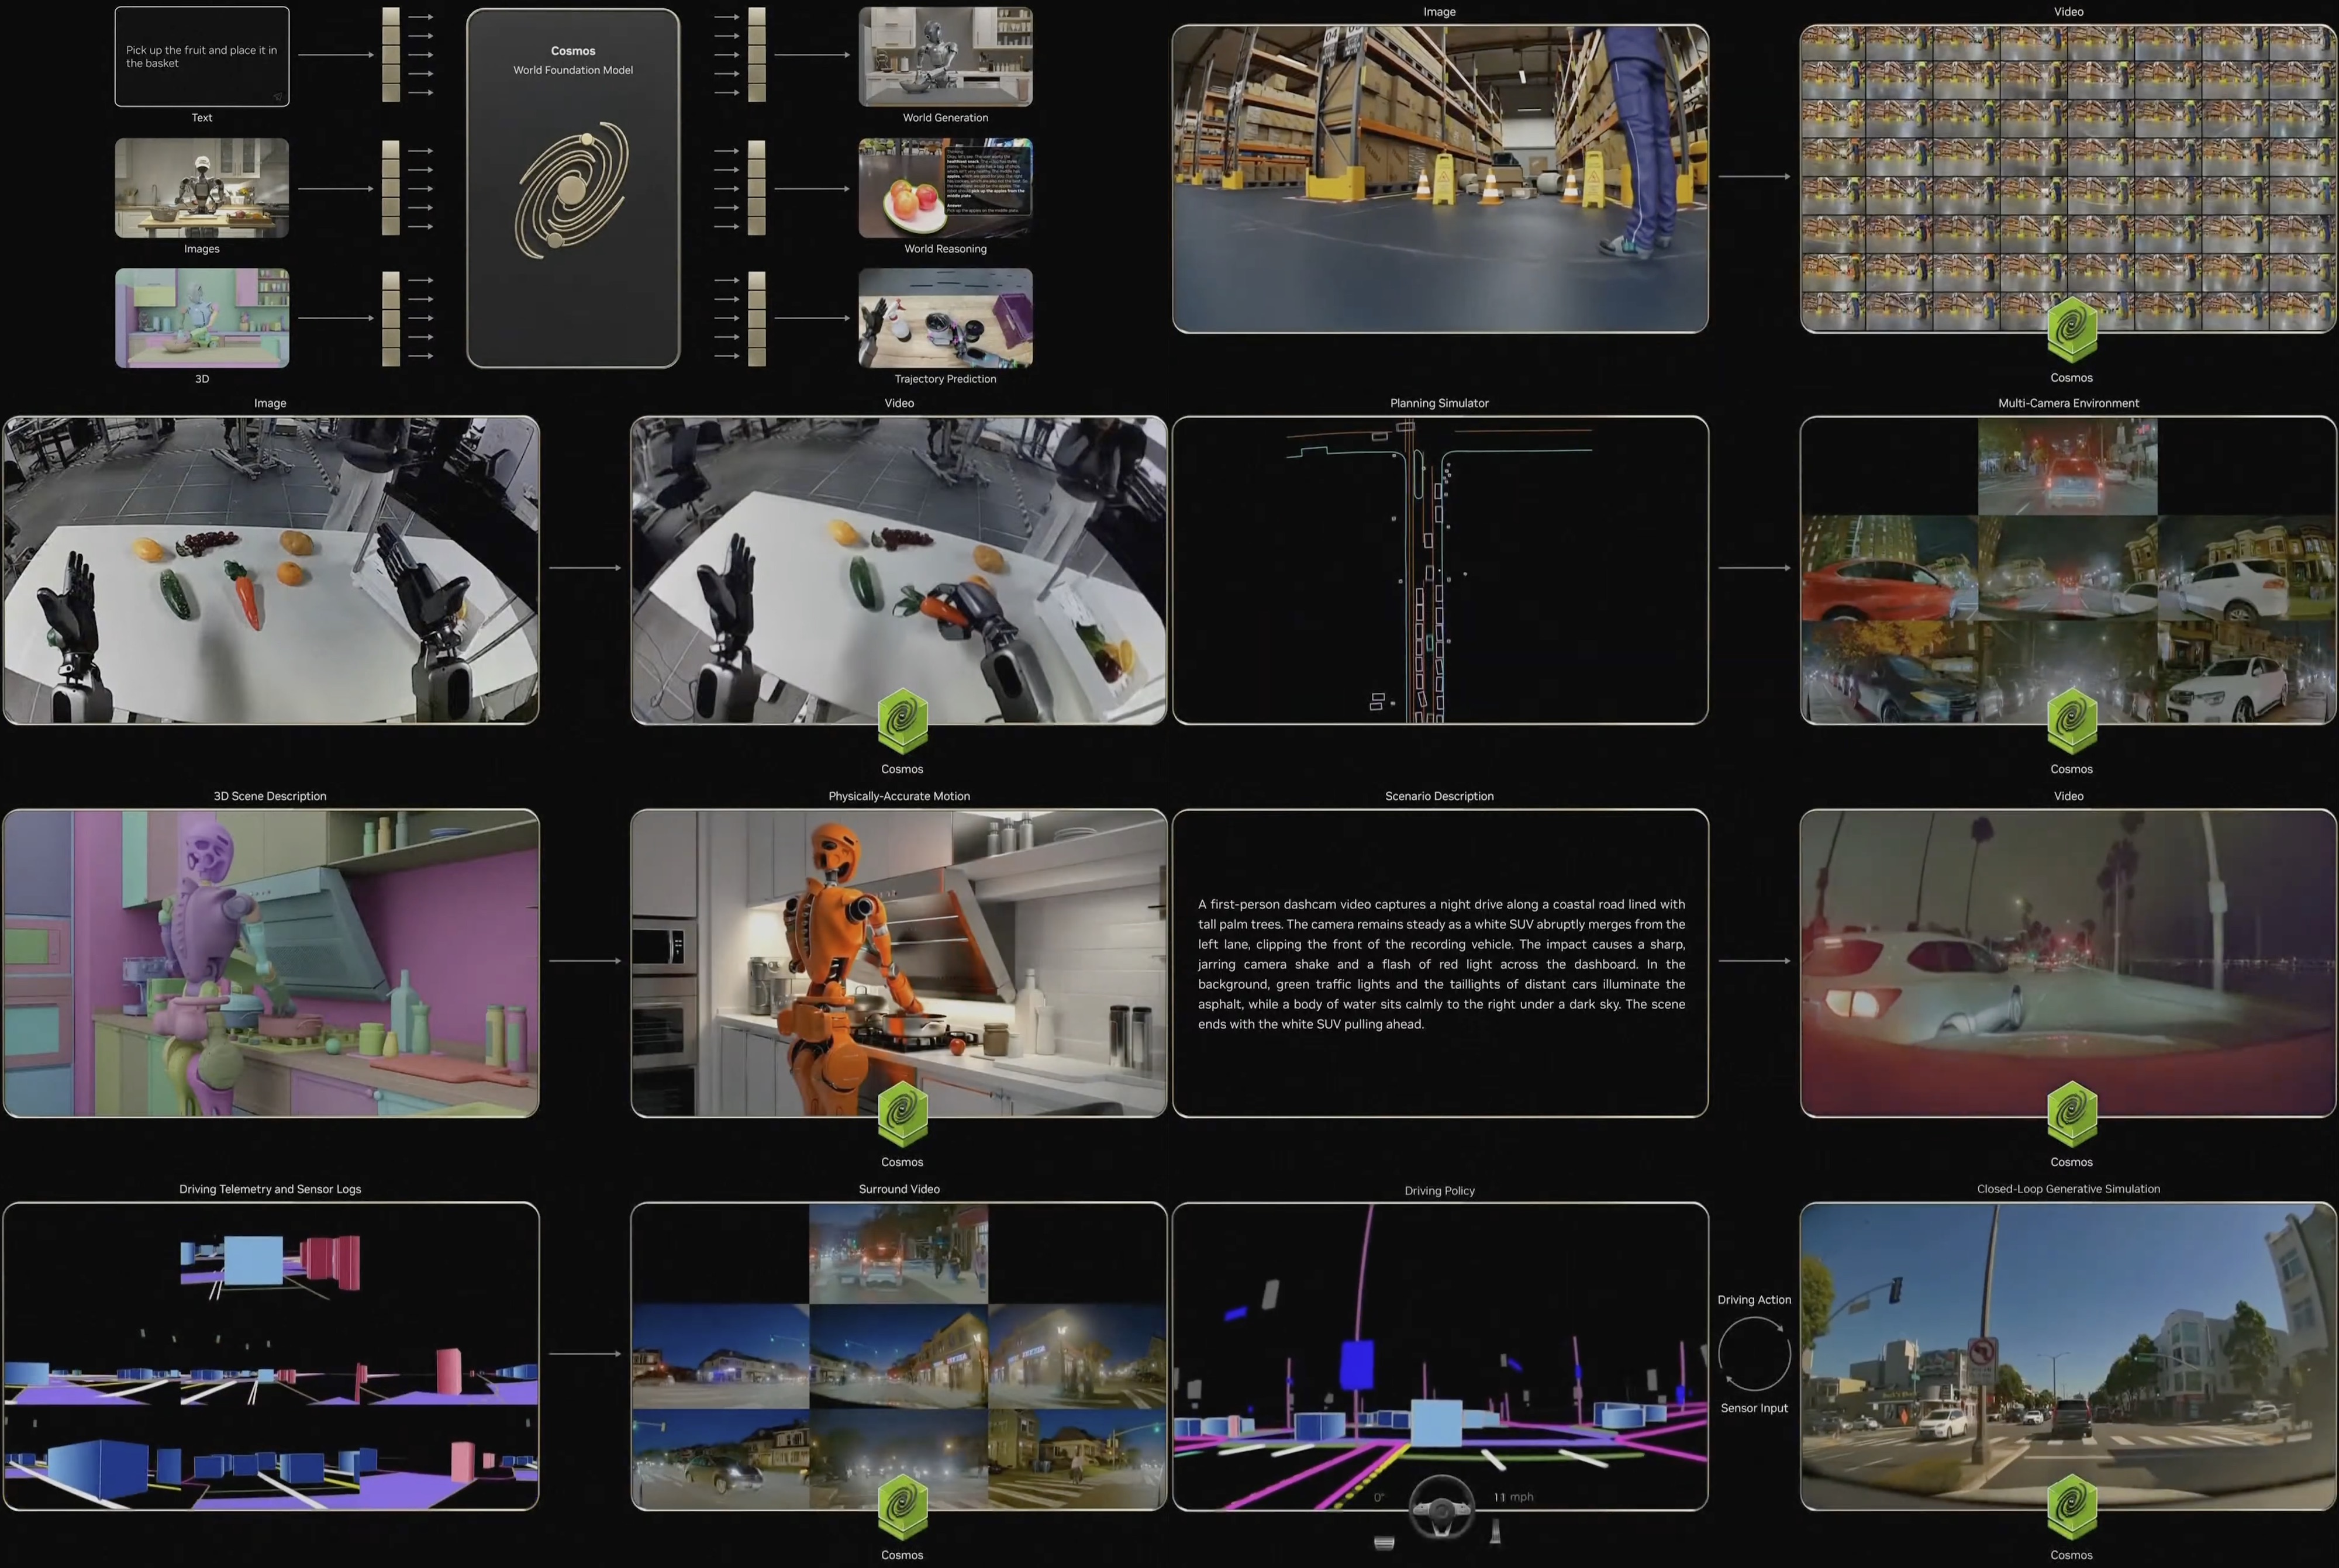Click Cosmos icon below robot hands video
The width and height of the screenshot is (2339, 1568).
[x=902, y=720]
